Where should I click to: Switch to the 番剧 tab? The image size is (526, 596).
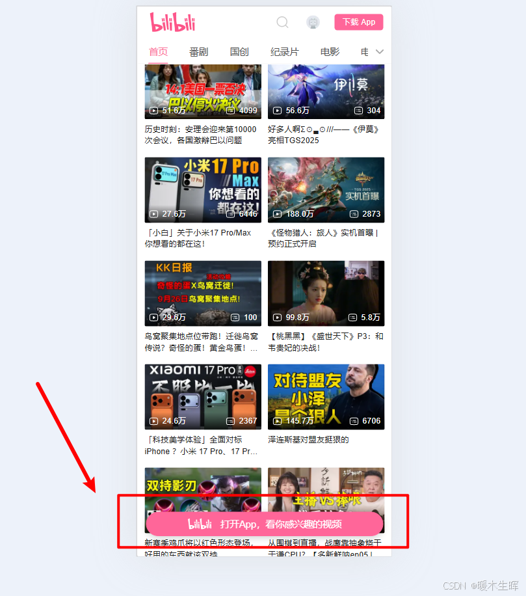point(198,51)
